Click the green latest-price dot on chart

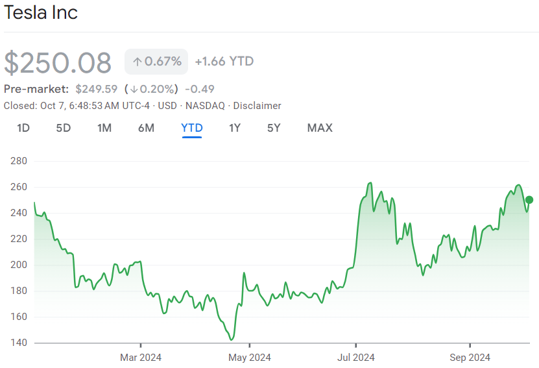[529, 199]
